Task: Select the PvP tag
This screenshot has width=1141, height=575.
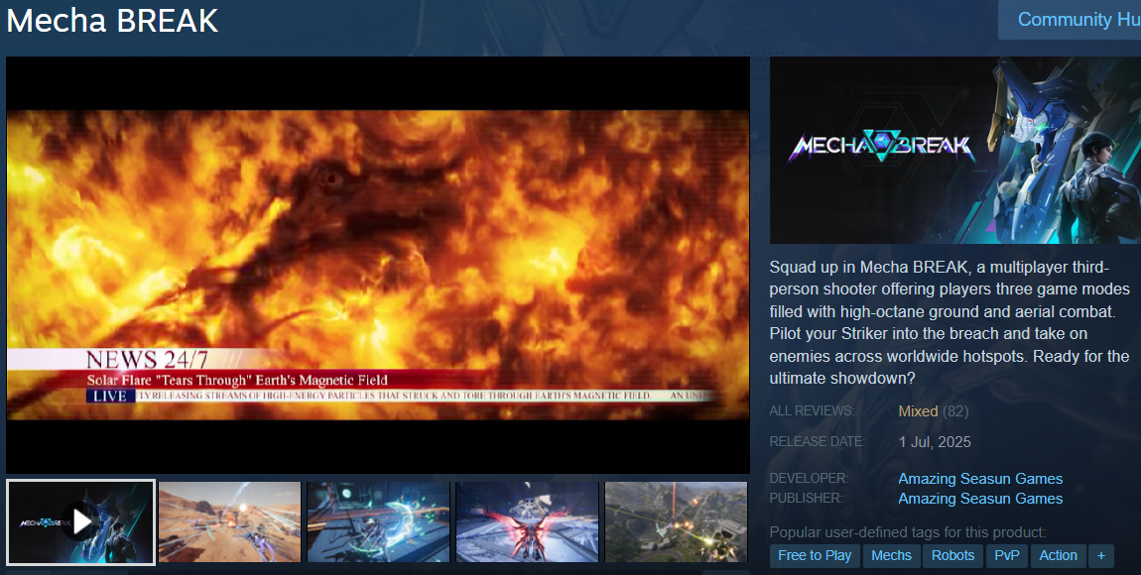Action: 1006,555
